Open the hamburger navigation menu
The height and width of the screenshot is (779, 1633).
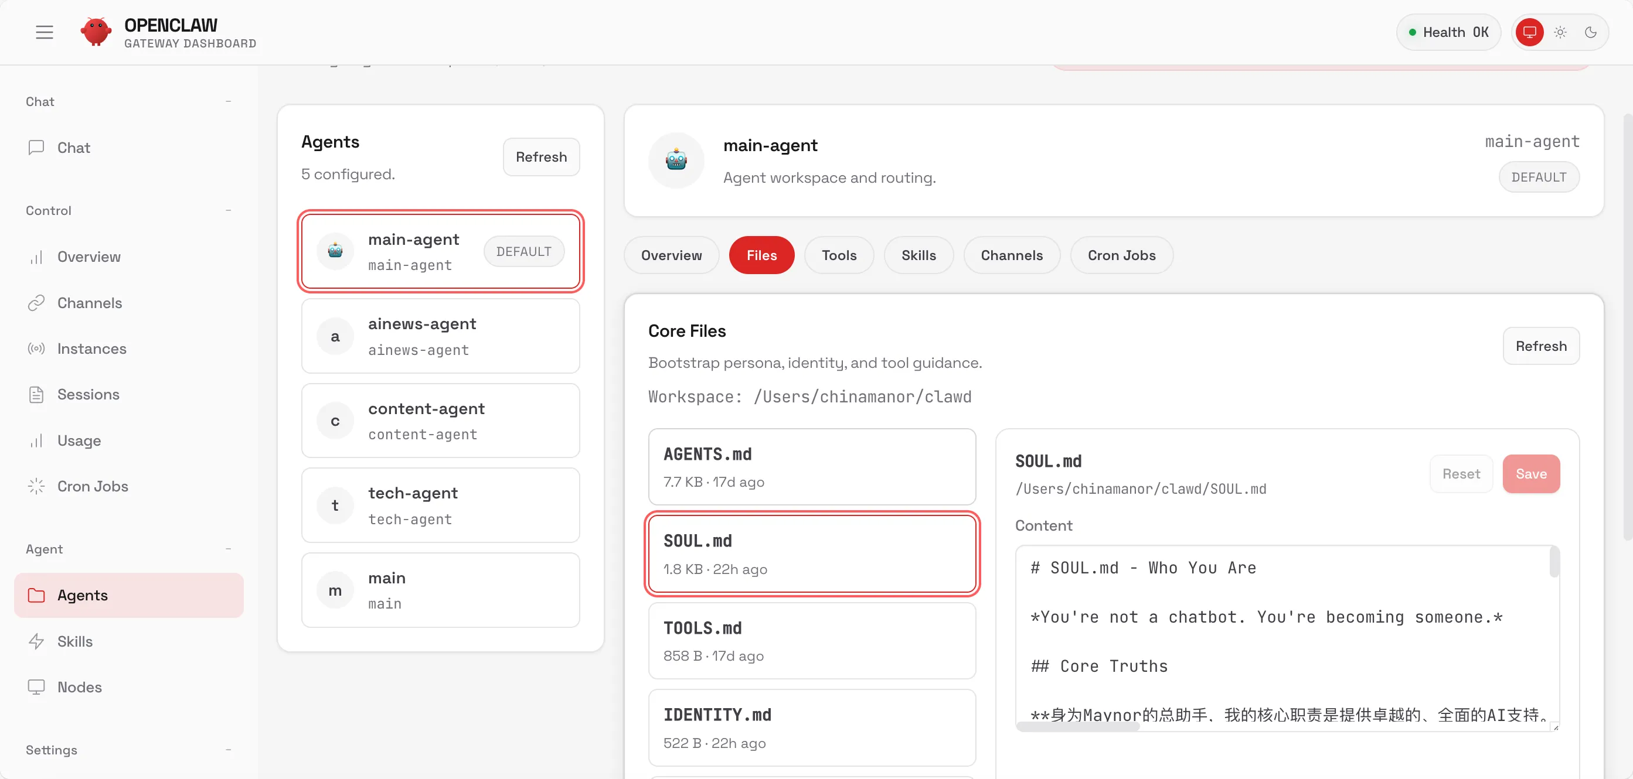click(45, 32)
